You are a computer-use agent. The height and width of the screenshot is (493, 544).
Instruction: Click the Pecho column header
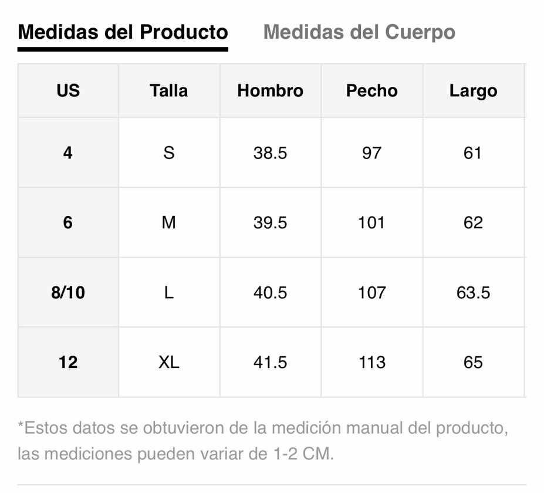372,90
